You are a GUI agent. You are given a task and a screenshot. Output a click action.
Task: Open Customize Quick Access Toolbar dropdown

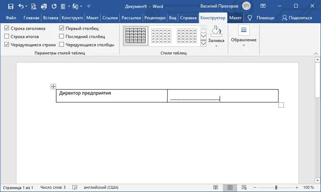[x=89, y=6]
